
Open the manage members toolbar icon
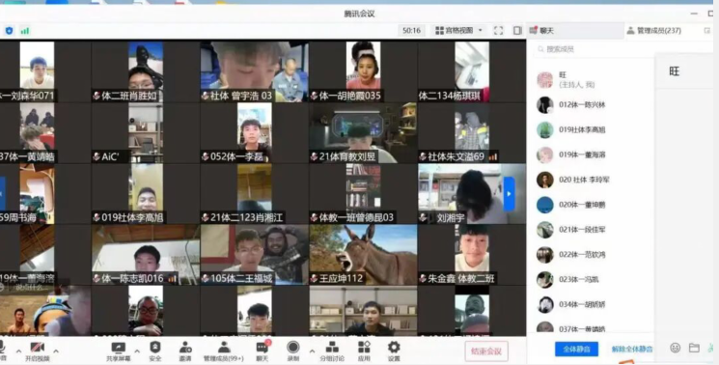223,351
